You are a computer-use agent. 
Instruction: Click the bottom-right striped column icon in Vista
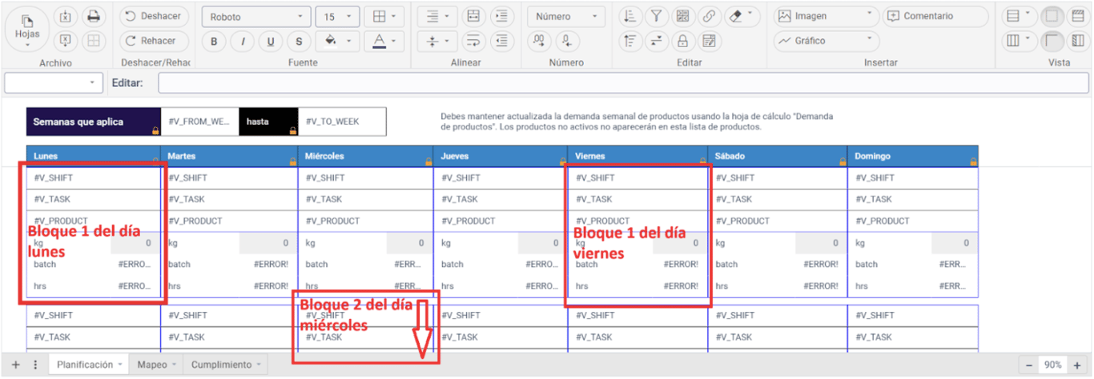coord(1077,41)
